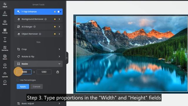188x106 pixels.
Task: Open the More sidebar option
Action: click(5, 82)
